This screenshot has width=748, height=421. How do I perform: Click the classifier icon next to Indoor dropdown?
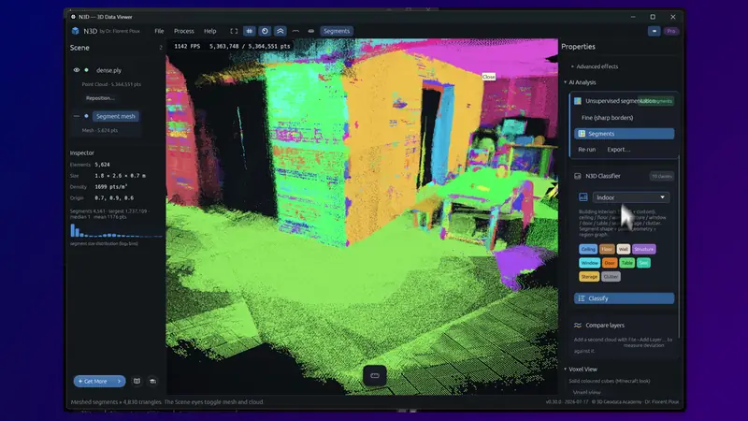coord(583,197)
